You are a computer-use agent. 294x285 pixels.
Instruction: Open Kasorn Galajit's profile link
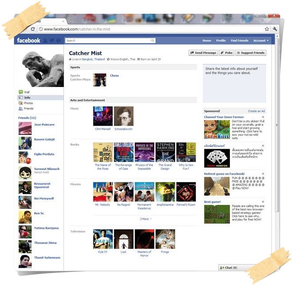click(44, 139)
